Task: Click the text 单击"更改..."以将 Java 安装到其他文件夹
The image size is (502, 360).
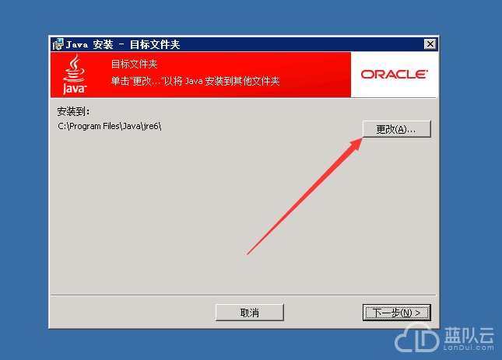Action: [x=195, y=81]
